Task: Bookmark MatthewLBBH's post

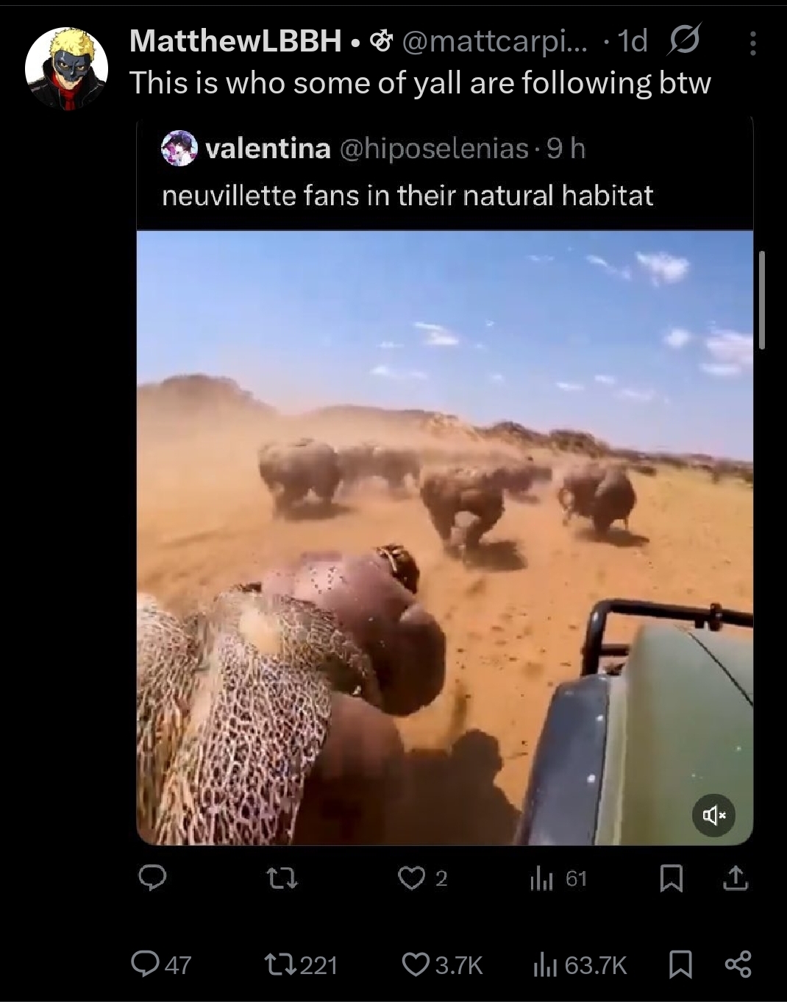Action: pyautogui.click(x=681, y=964)
